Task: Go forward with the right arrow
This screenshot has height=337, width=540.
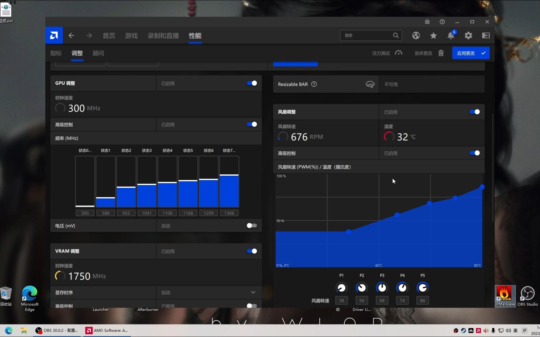Action: pos(89,36)
